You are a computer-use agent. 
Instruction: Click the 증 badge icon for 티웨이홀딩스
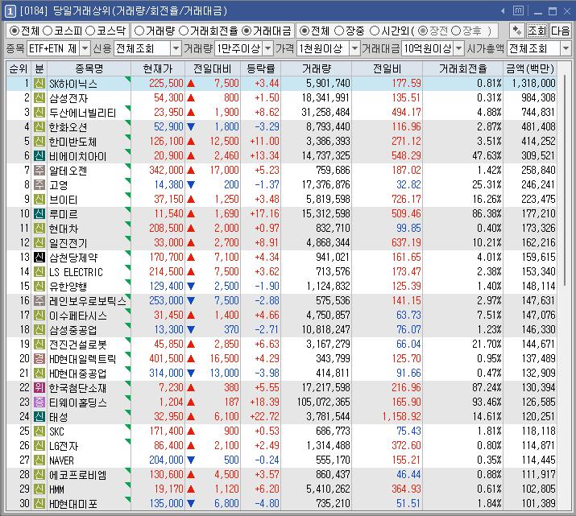pos(39,402)
